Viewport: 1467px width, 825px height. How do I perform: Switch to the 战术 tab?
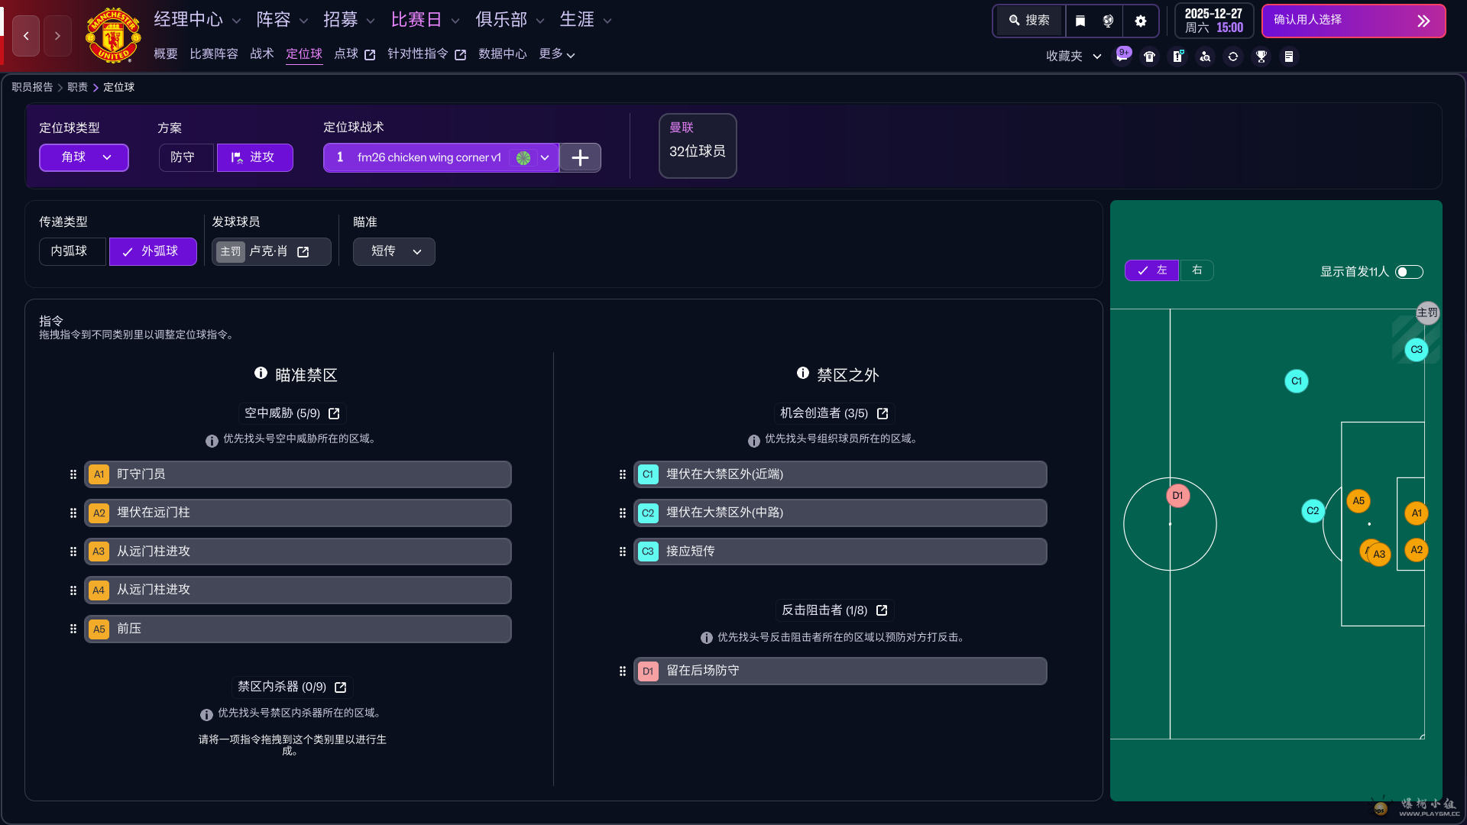coord(261,53)
